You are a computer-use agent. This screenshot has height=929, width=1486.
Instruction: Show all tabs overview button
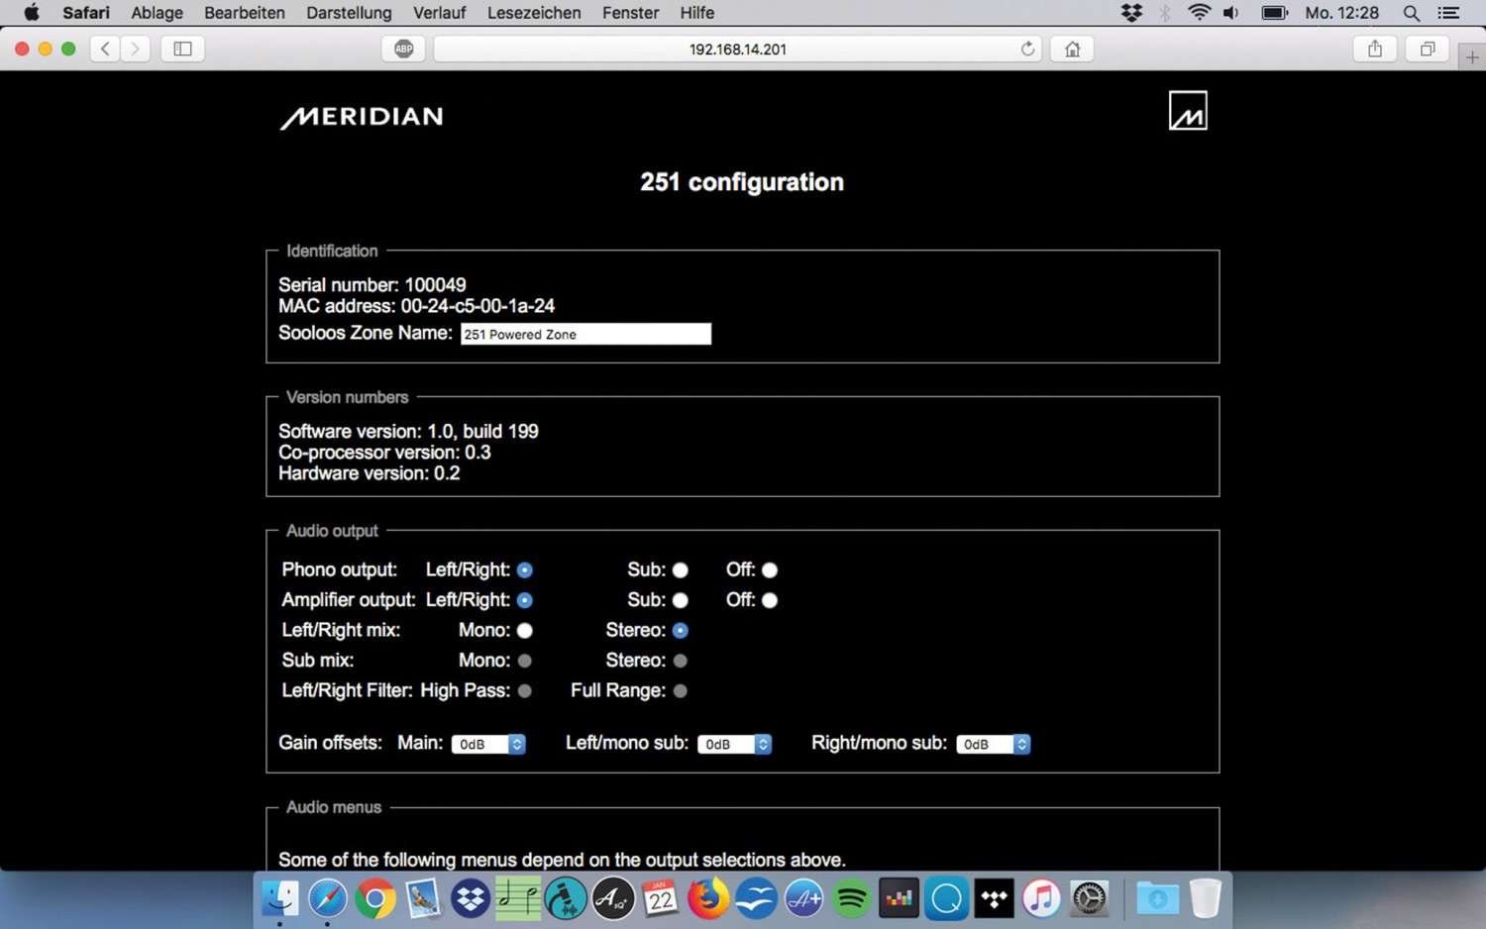pos(1428,49)
